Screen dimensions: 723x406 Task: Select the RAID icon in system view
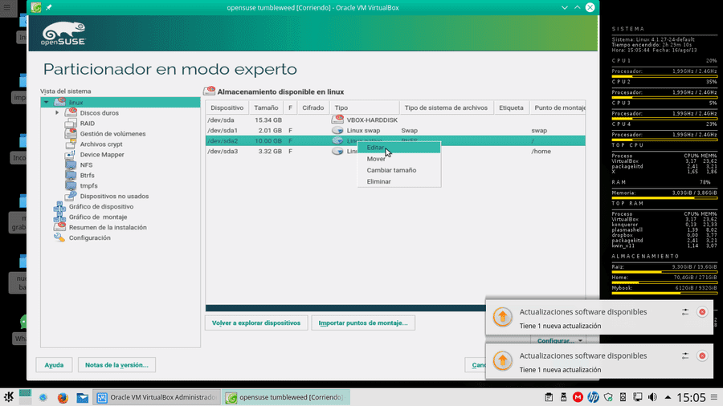[71, 124]
